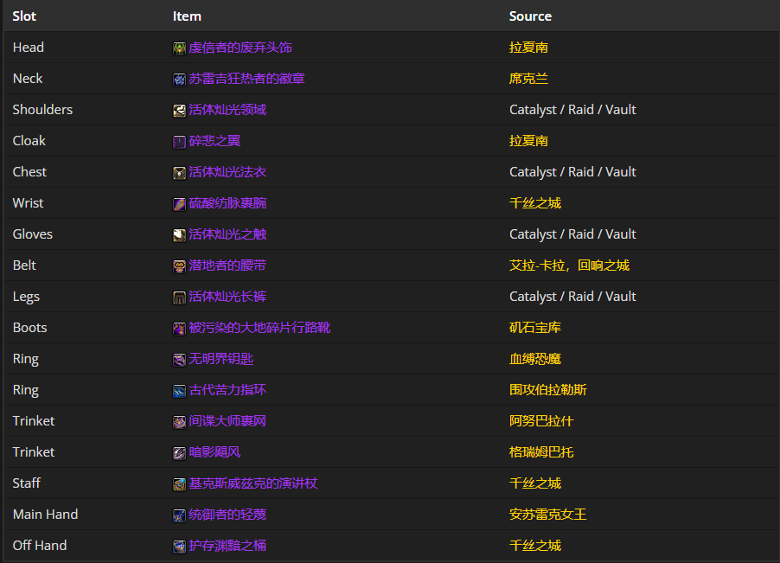Click the 虔信者的废弃头饰 head item icon
Viewport: 780px width, 563px height.
178,48
